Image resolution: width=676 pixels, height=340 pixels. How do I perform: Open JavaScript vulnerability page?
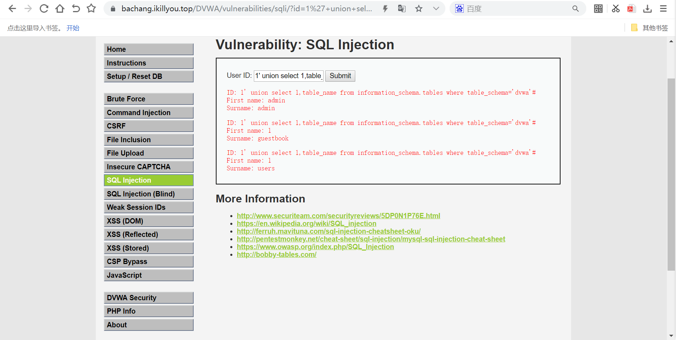pyautogui.click(x=149, y=275)
